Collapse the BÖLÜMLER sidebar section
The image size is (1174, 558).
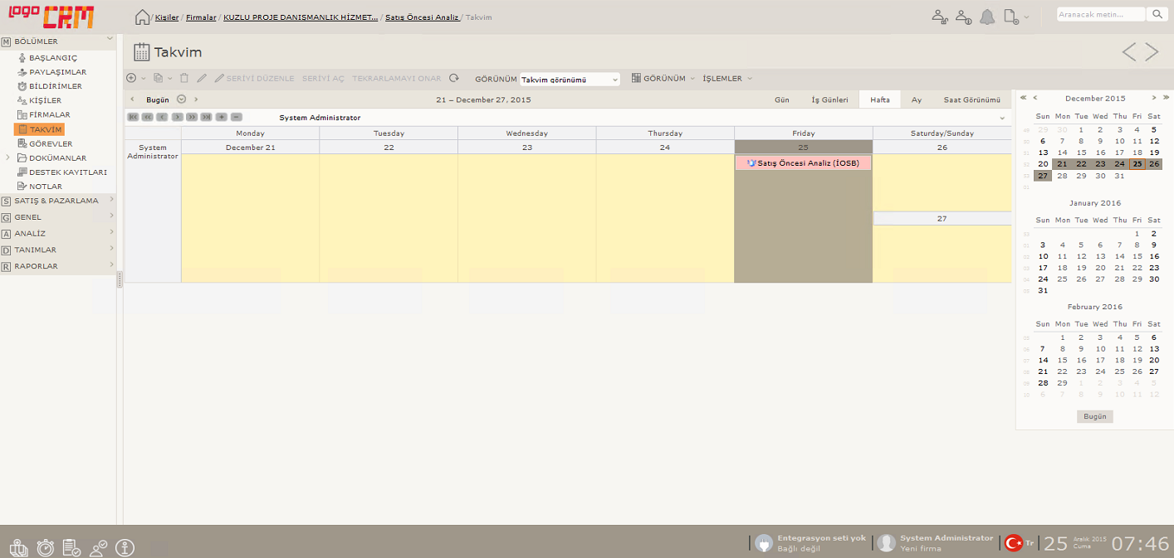110,41
